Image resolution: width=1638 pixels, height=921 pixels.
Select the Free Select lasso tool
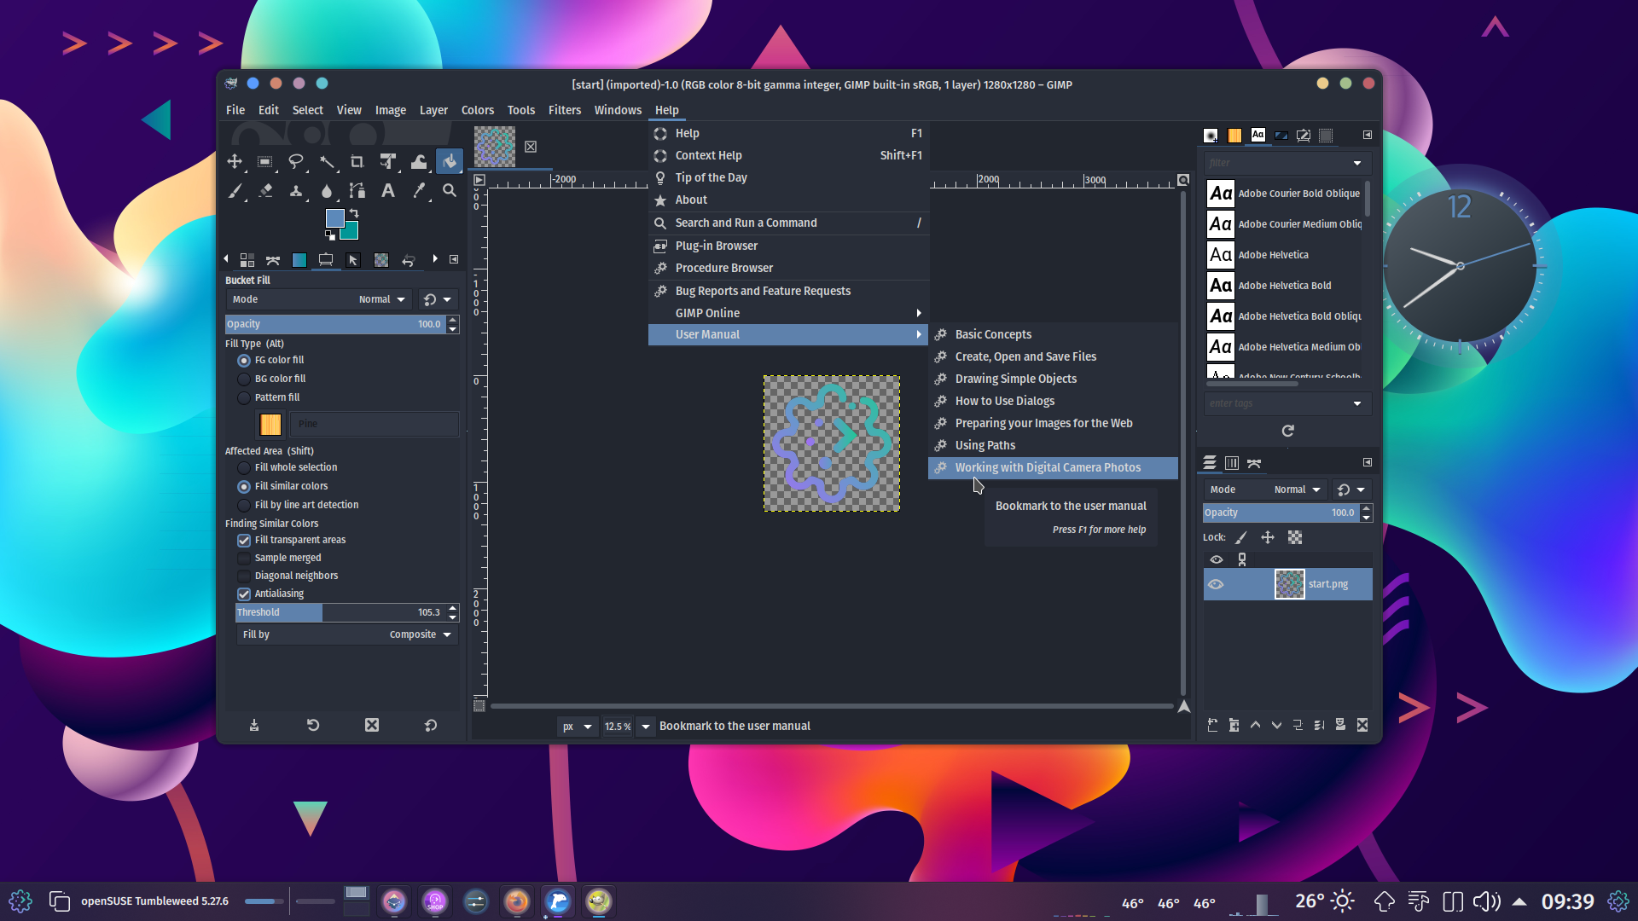[296, 161]
